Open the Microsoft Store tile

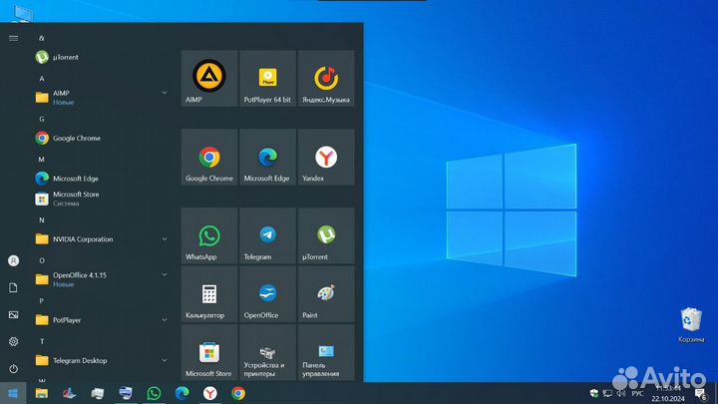[x=209, y=352]
